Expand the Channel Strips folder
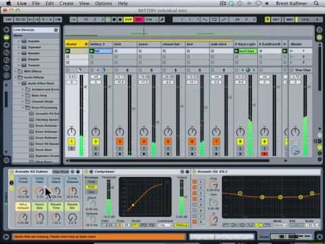Image resolution: width=325 pixels, height=244 pixels. 23,102
